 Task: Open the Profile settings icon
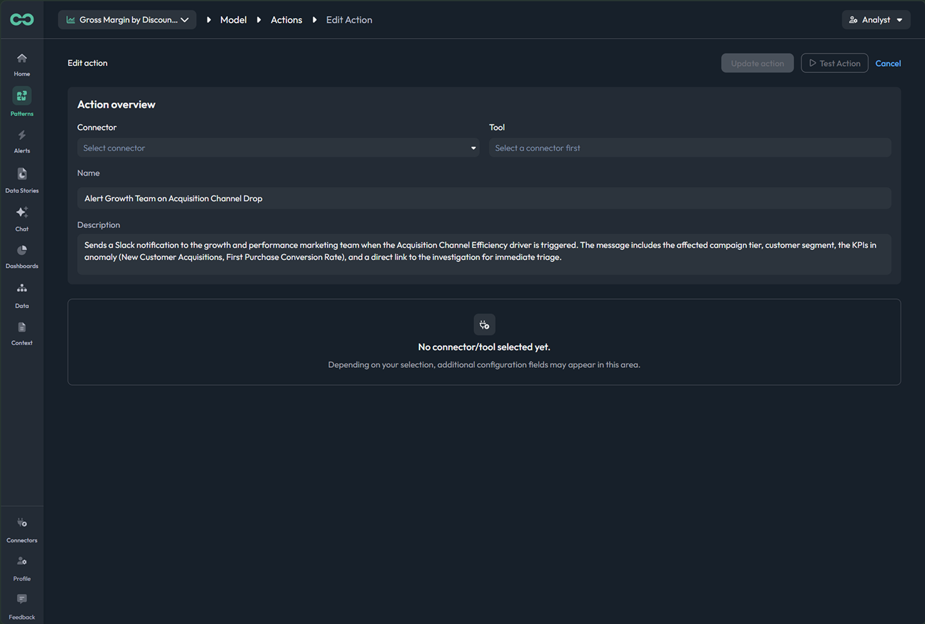pos(22,561)
